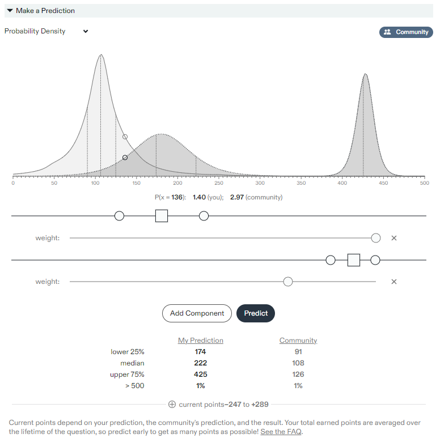Screen dimensions: 436x438
Task: Click the second component's right circle handle
Action: point(375,260)
